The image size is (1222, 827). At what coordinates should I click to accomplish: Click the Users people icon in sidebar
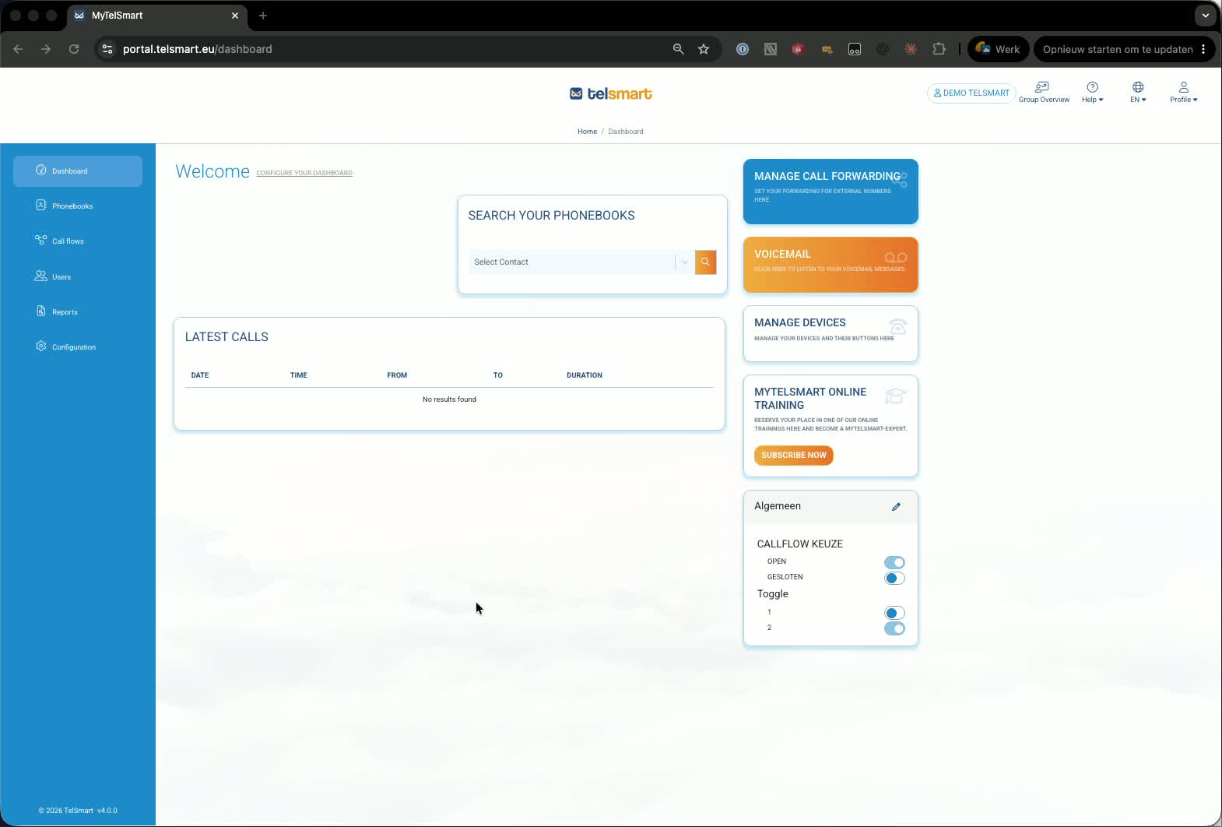(41, 276)
